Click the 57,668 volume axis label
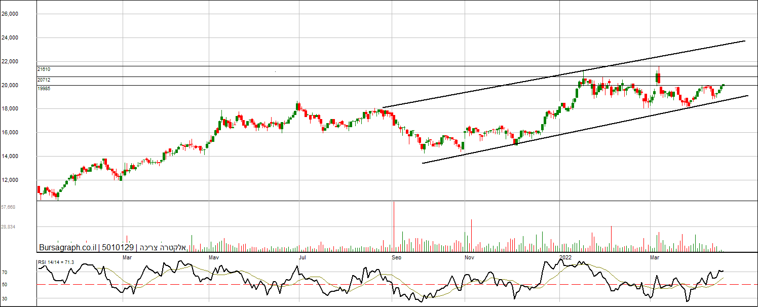Viewport: 758px width, 307px height. click(8, 207)
